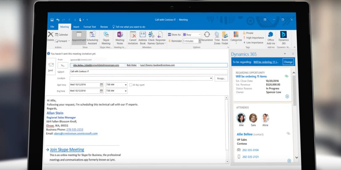Expand the Reminder 5 minutes dropdown
This screenshot has height=170, width=341.
tap(200, 41)
